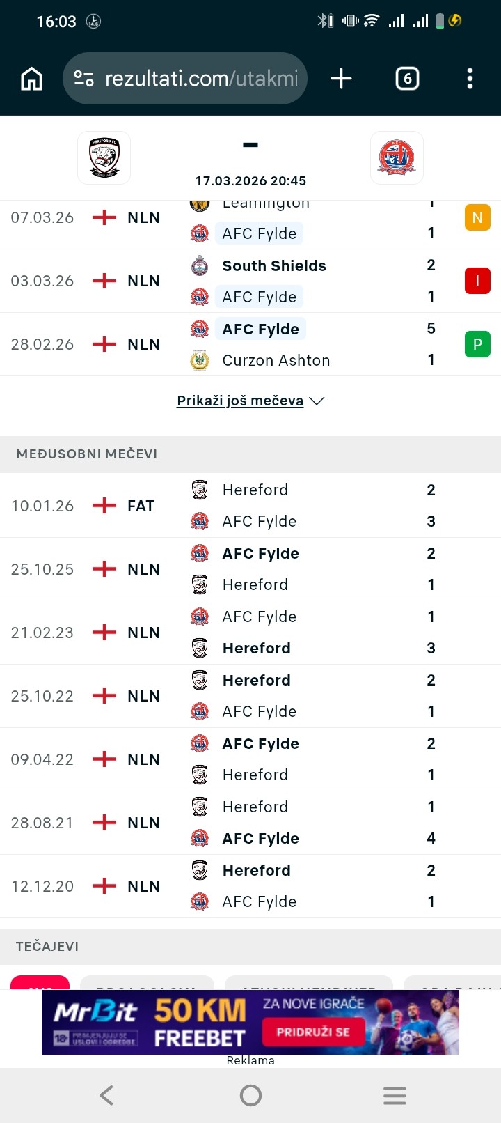501x1123 pixels.
Task: Open the AFC Fylde team logo in header
Action: [x=397, y=157]
